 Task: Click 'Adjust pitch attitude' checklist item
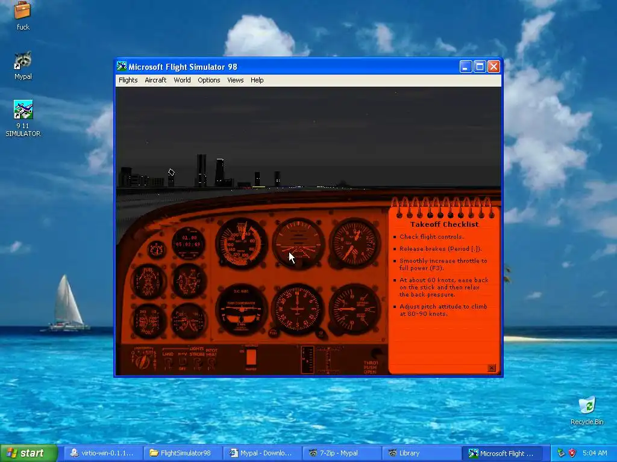pyautogui.click(x=443, y=310)
